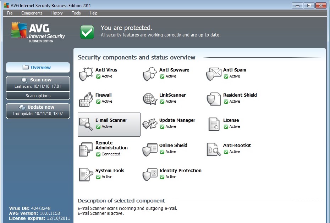Open the System Tools wrench icon
The height and width of the screenshot is (223, 330).
(x=86, y=175)
